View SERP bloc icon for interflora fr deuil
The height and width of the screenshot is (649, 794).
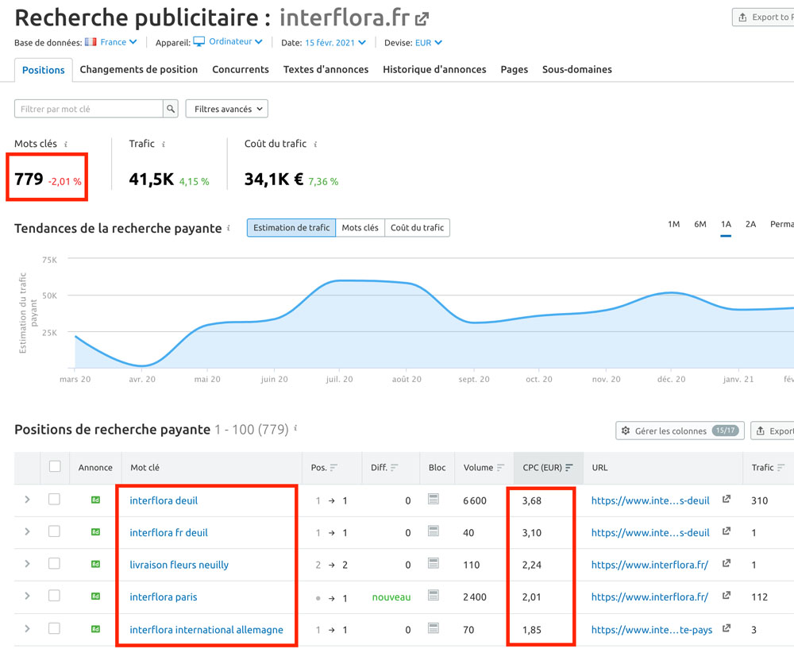pos(434,531)
